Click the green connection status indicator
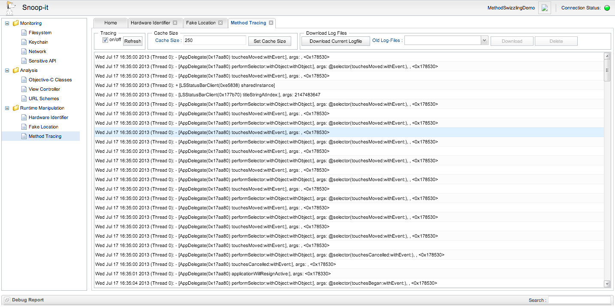The height and width of the screenshot is (307, 615). coord(607,8)
